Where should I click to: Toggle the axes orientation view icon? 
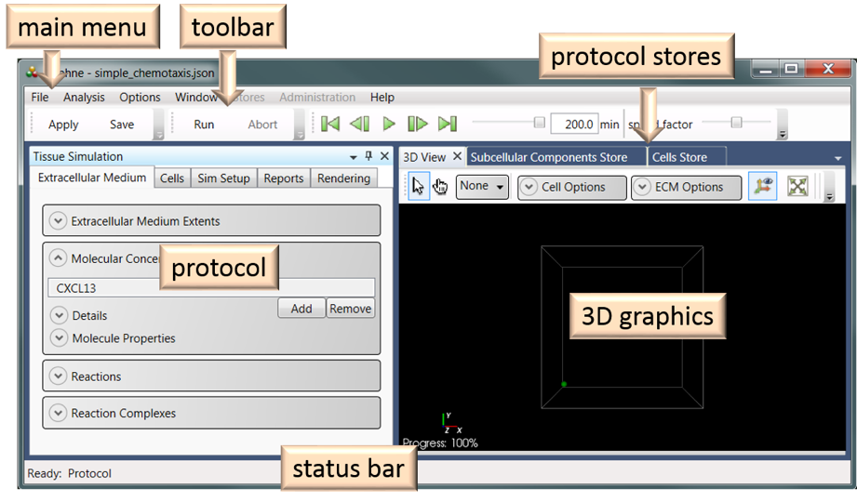[x=763, y=186]
